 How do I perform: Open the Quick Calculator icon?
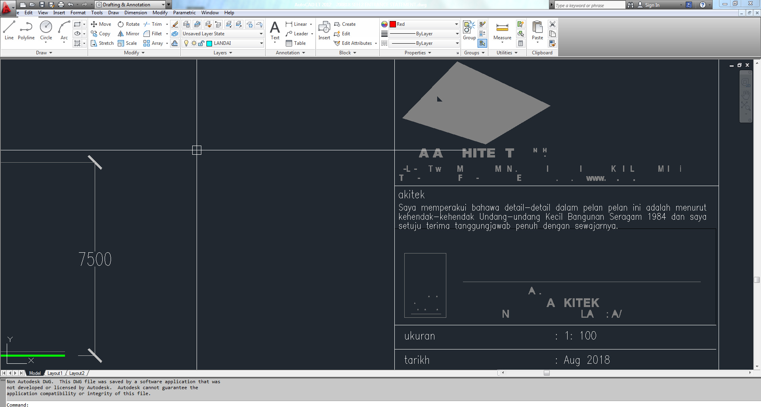[521, 43]
